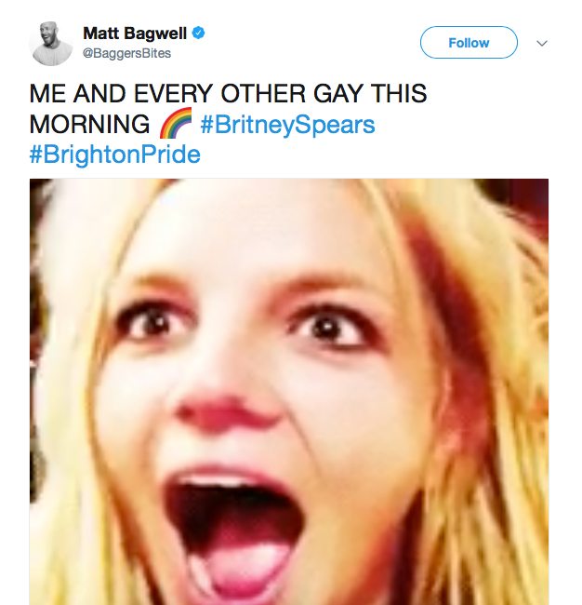Click the tweet text line starting ME AND
The height and width of the screenshot is (605, 582).
pyautogui.click(x=228, y=93)
